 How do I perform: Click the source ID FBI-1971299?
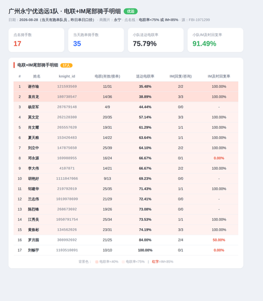[x=199, y=20]
